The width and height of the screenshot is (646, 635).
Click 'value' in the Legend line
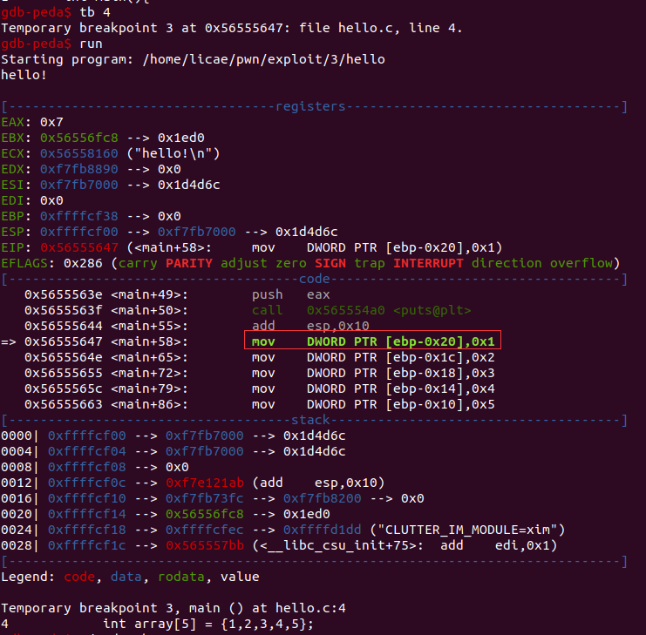coord(240,577)
